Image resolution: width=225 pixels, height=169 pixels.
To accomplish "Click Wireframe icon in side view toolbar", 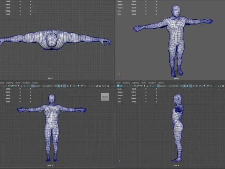I will [x=181, y=86].
